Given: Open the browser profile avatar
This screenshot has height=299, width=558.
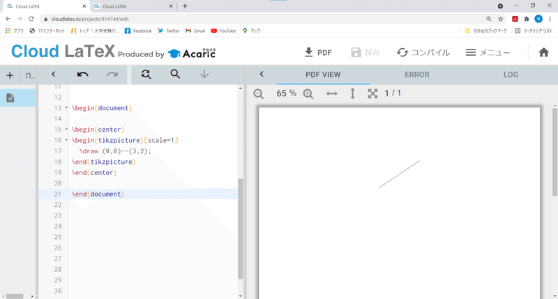Looking at the screenshot, I should click(x=538, y=19).
